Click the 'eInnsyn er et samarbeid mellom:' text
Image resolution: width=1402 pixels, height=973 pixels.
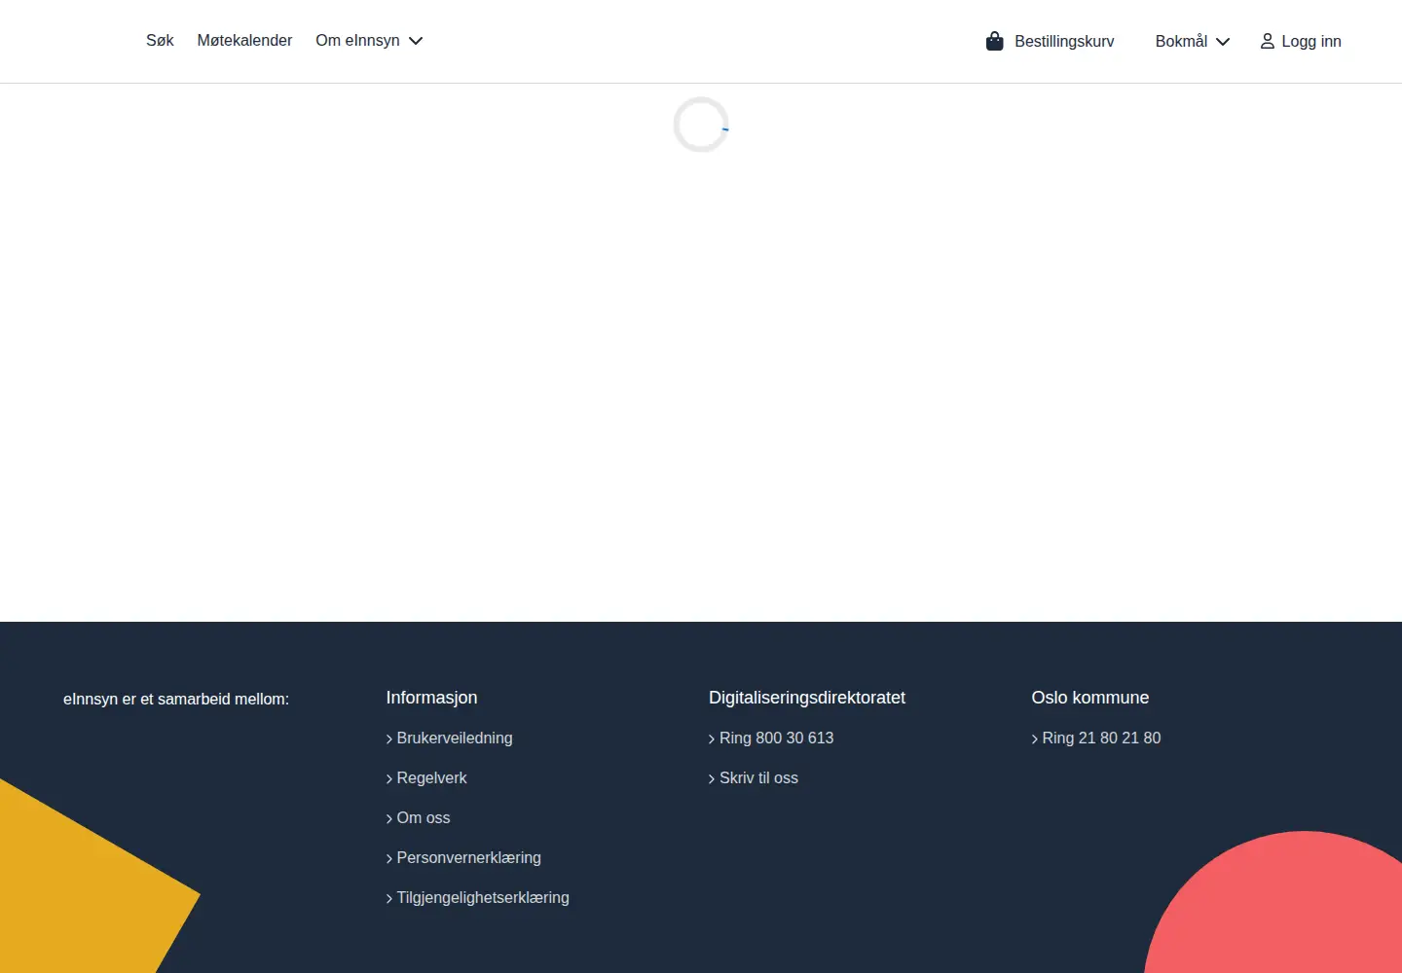(176, 699)
